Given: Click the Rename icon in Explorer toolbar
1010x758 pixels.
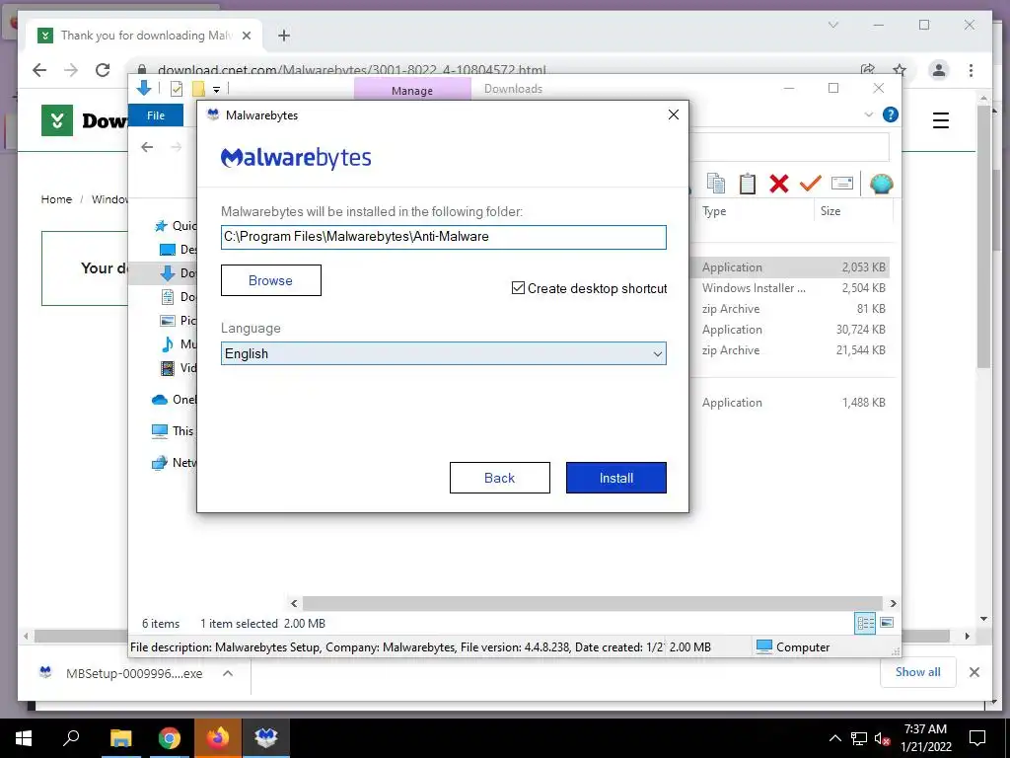Looking at the screenshot, I should coord(842,183).
